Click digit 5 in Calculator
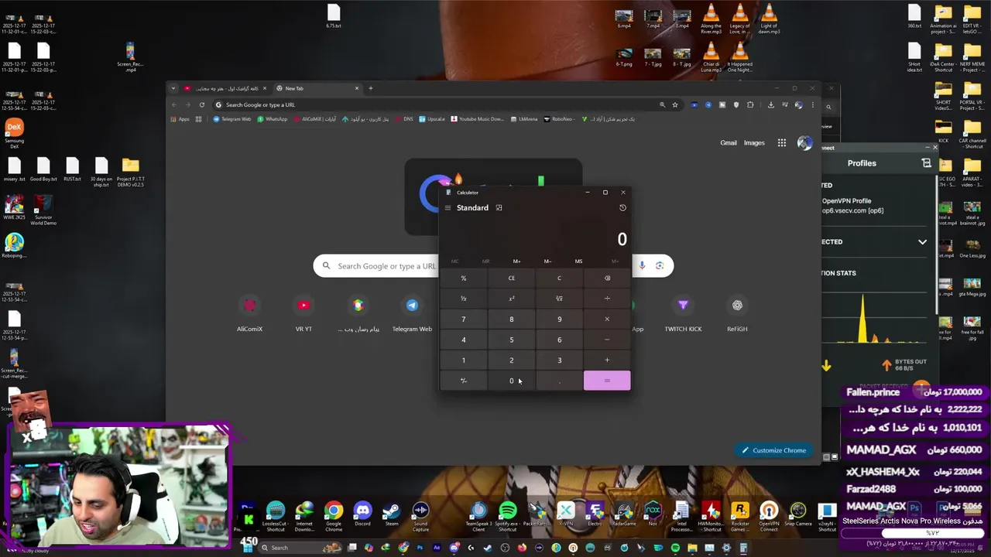The width and height of the screenshot is (991, 557). tap(511, 340)
